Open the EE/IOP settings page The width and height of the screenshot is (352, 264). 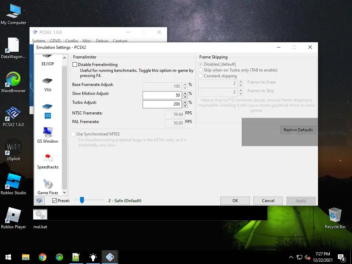pos(47,60)
